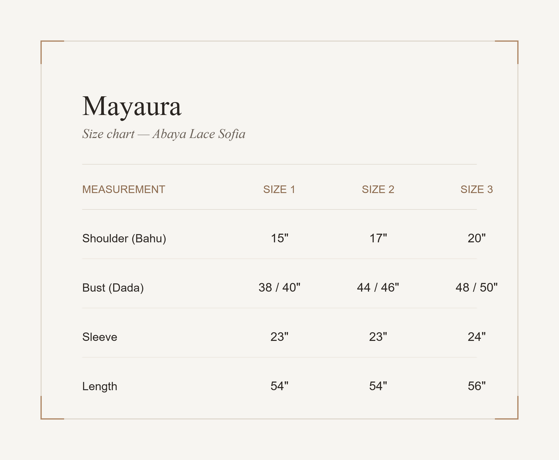Click the Shoulder (Bahu) row label
This screenshot has width=559, height=460.
(x=124, y=238)
